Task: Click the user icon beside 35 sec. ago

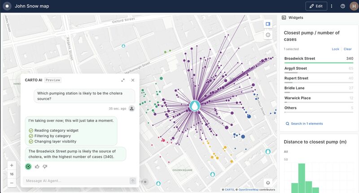Action: (x=131, y=109)
